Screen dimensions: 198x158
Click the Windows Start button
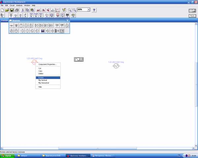(7, 156)
